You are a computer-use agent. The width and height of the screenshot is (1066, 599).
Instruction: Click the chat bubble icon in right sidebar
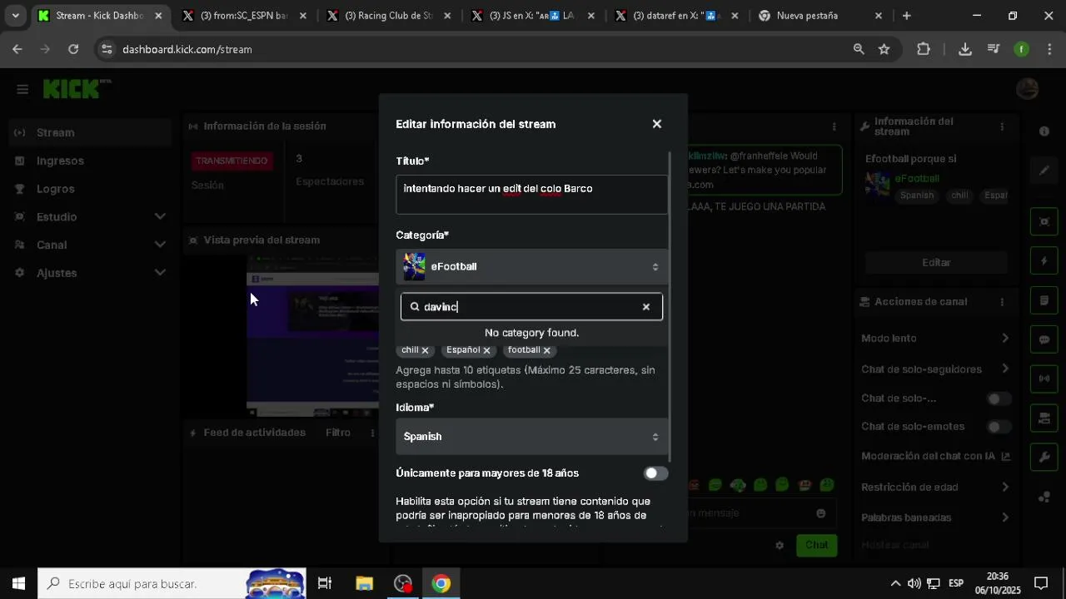[1044, 339]
